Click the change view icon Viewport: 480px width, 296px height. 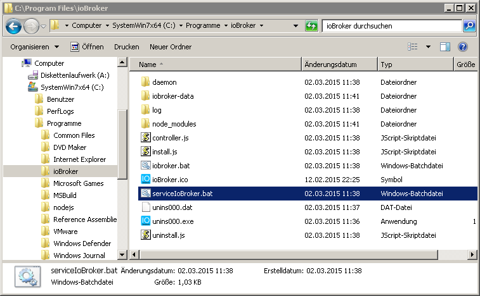click(412, 47)
